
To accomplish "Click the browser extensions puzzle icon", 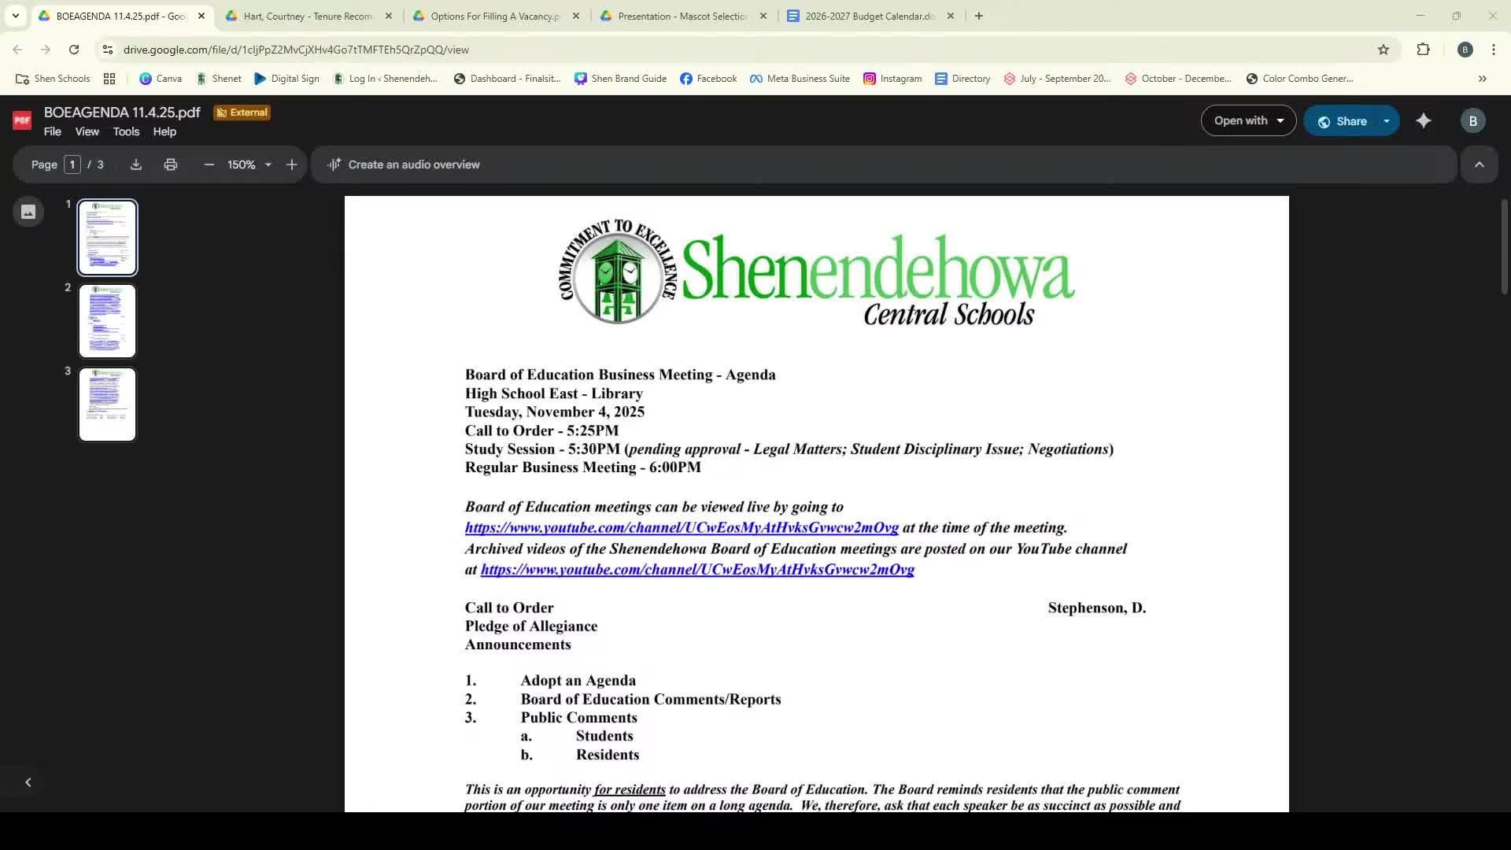I will click(1424, 49).
